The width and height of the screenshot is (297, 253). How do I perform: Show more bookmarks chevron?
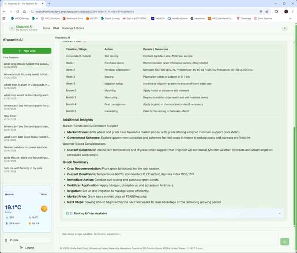(x=290, y=19)
